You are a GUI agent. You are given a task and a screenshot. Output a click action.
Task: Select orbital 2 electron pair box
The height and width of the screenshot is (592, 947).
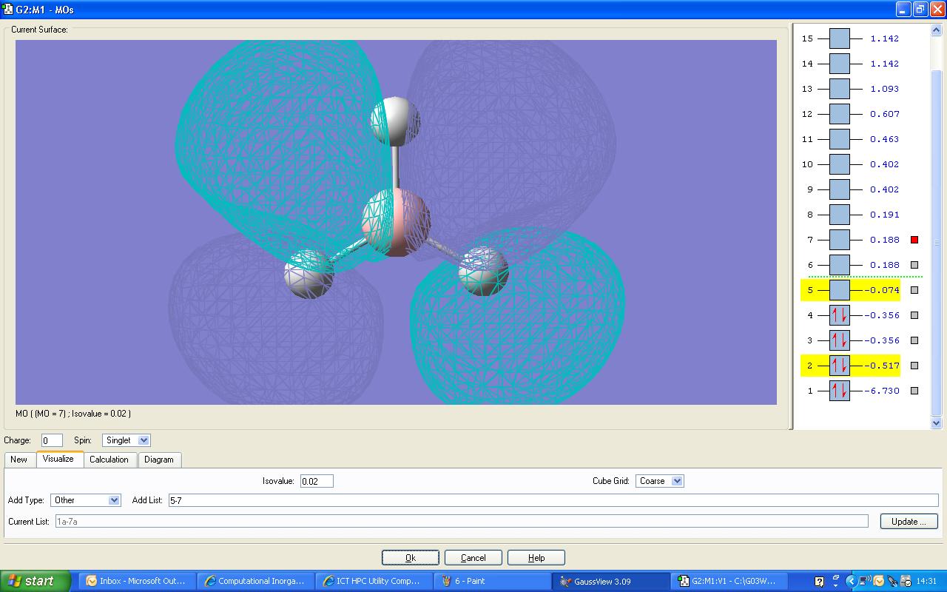click(839, 366)
